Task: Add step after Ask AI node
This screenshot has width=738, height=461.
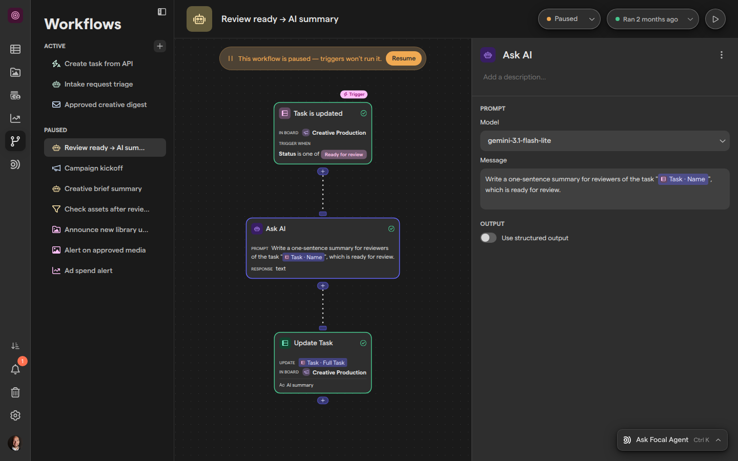Action: click(x=323, y=286)
